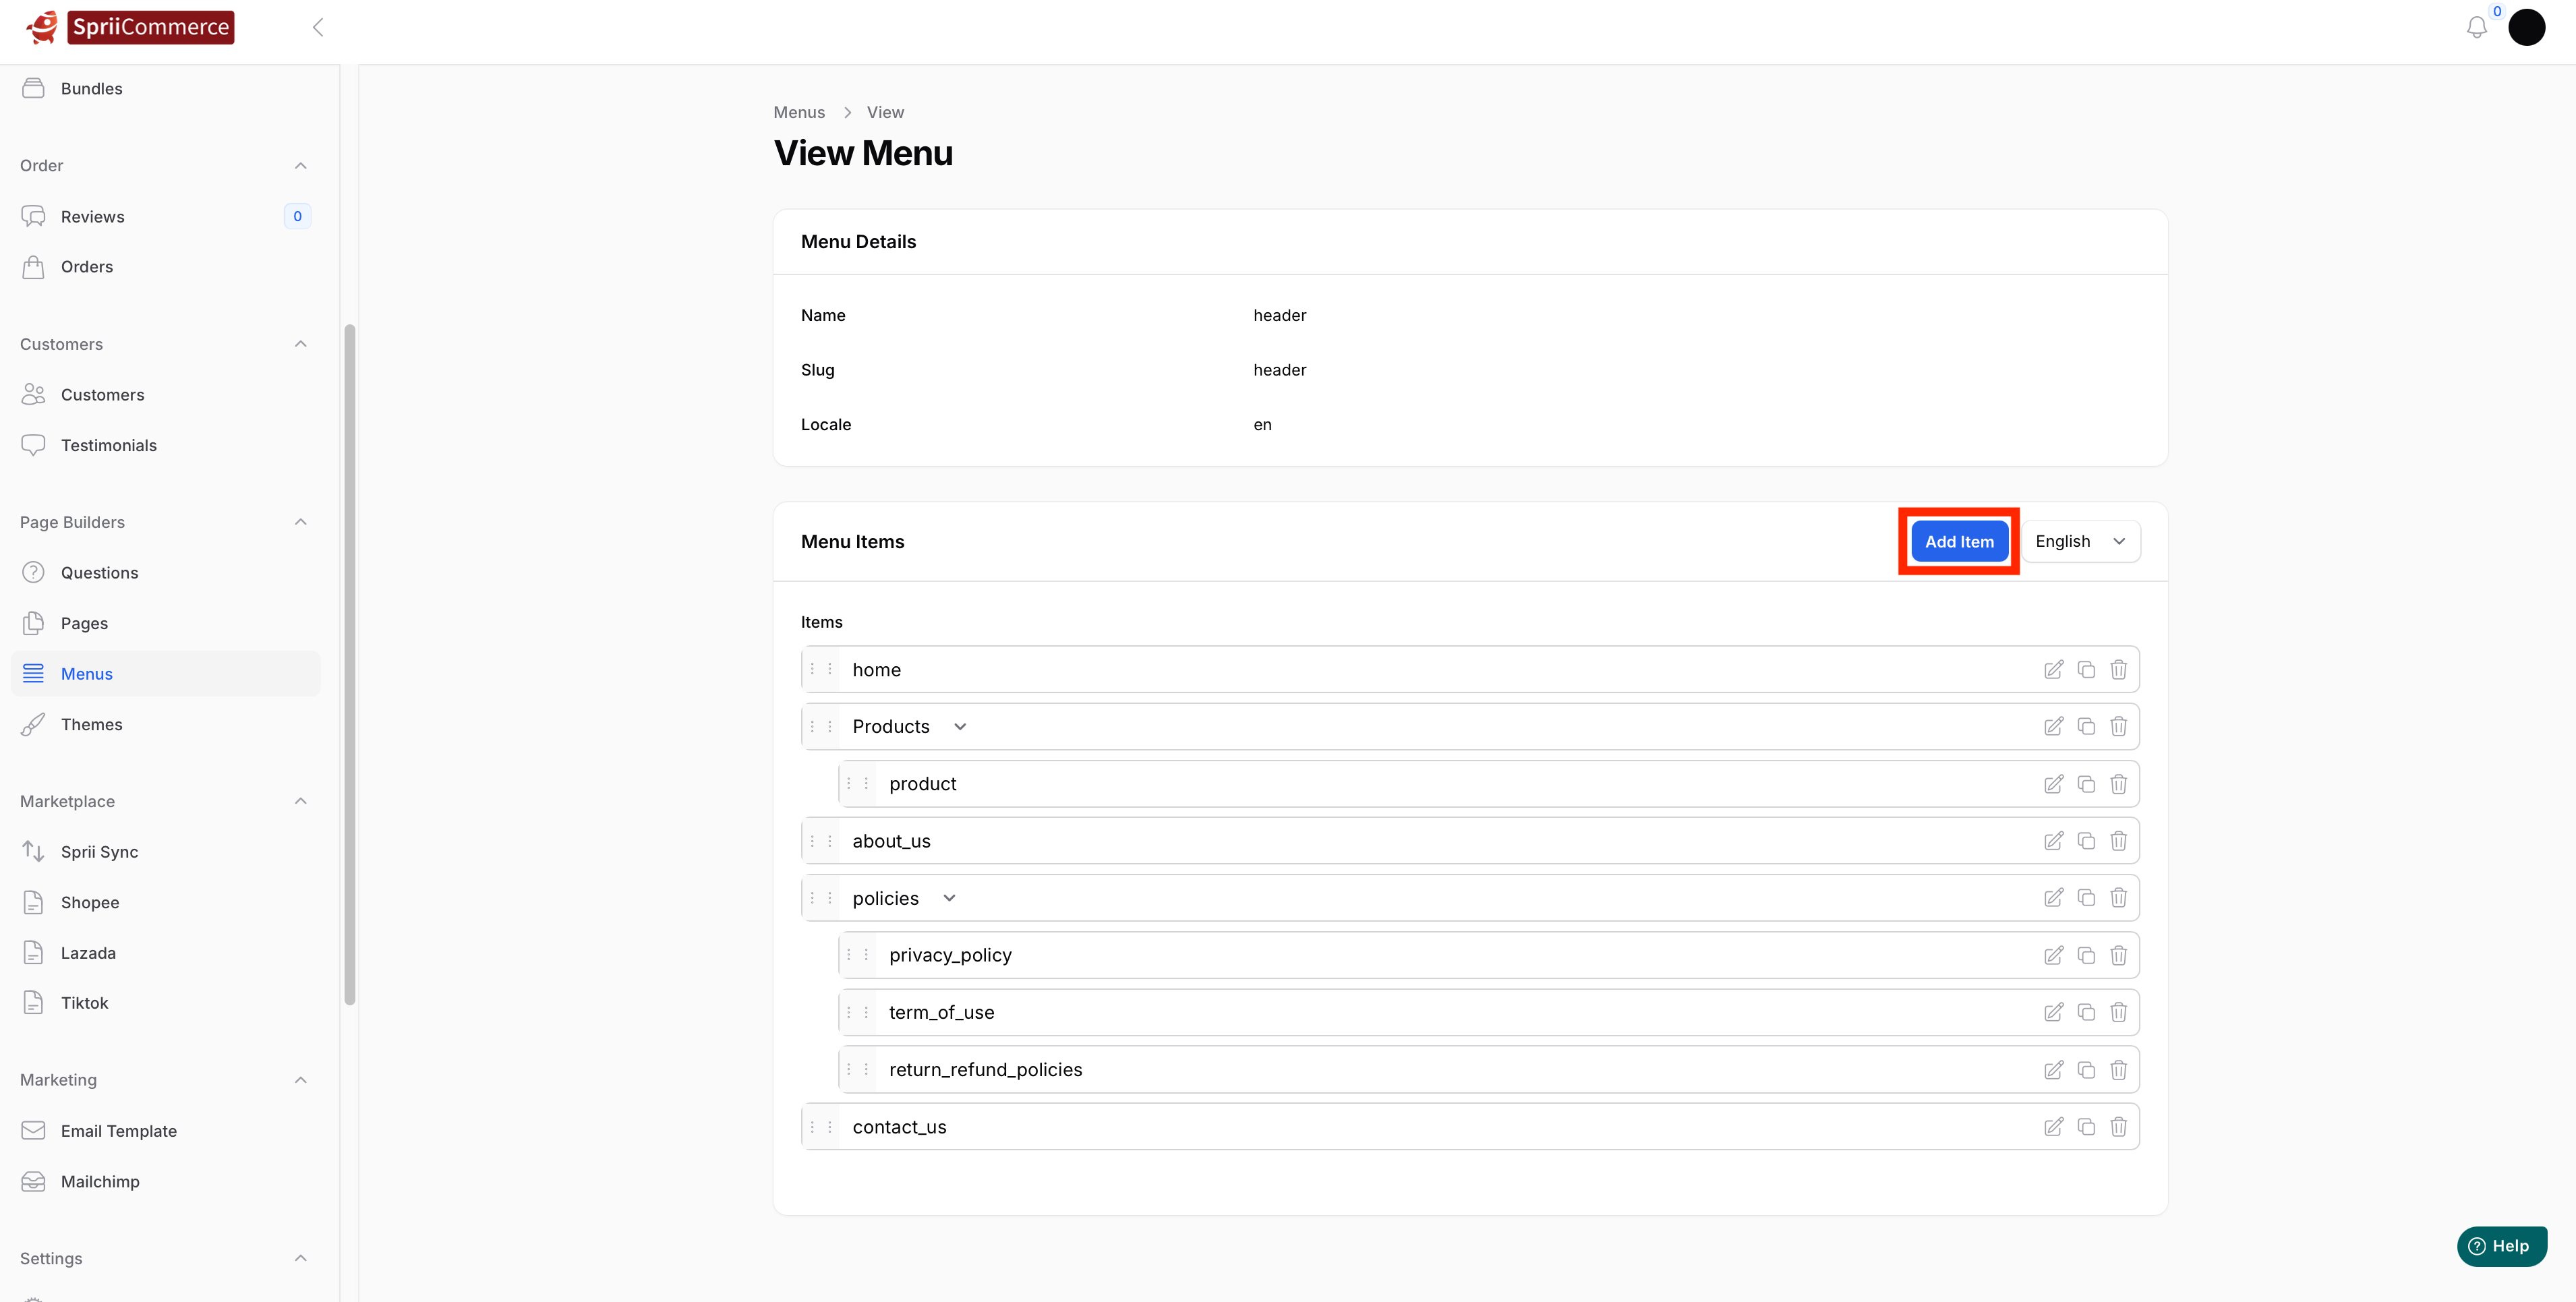Collapse the Marketplace sidebar section
Screen dimensions: 2576x1302
300,801
